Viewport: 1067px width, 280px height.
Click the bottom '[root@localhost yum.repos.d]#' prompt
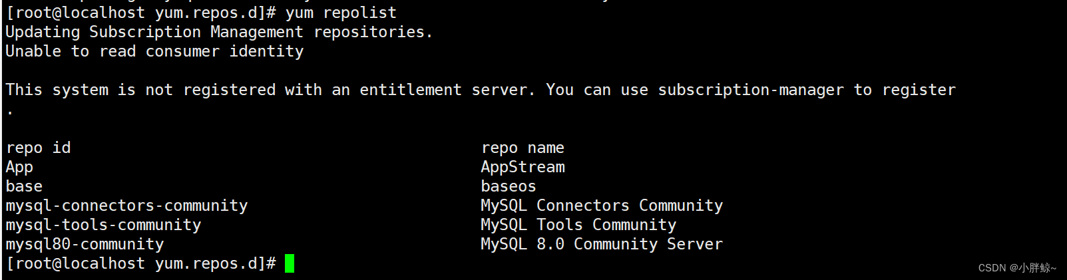click(140, 263)
